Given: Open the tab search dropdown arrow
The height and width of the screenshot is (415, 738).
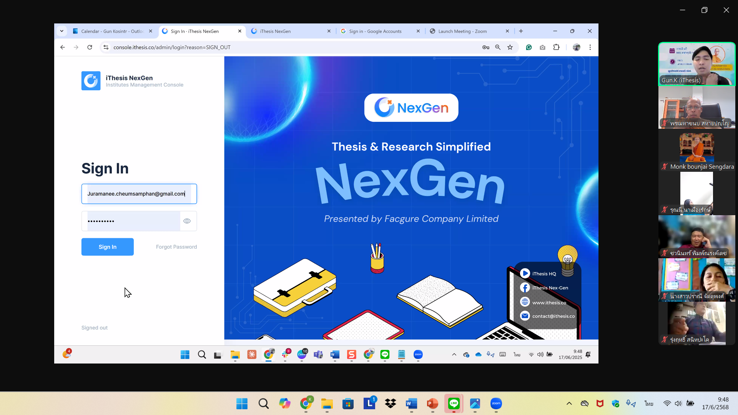Looking at the screenshot, I should click(61, 31).
